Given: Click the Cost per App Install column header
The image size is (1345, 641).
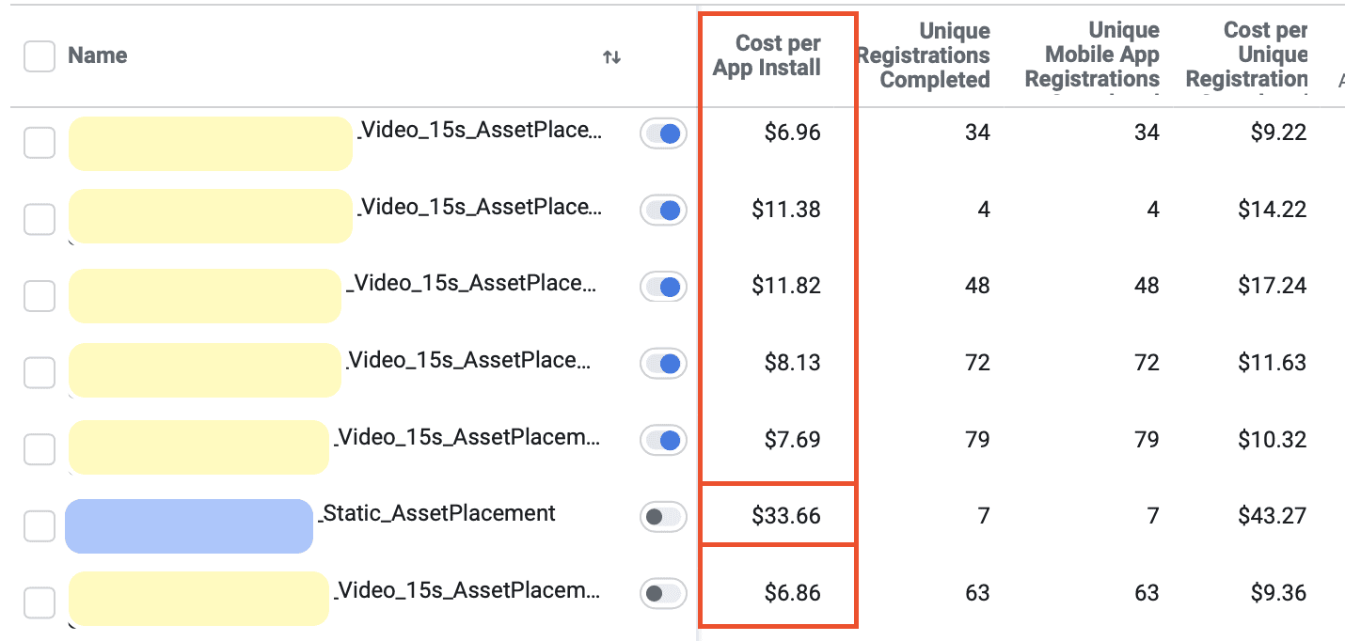Looking at the screenshot, I should pyautogui.click(x=767, y=55).
